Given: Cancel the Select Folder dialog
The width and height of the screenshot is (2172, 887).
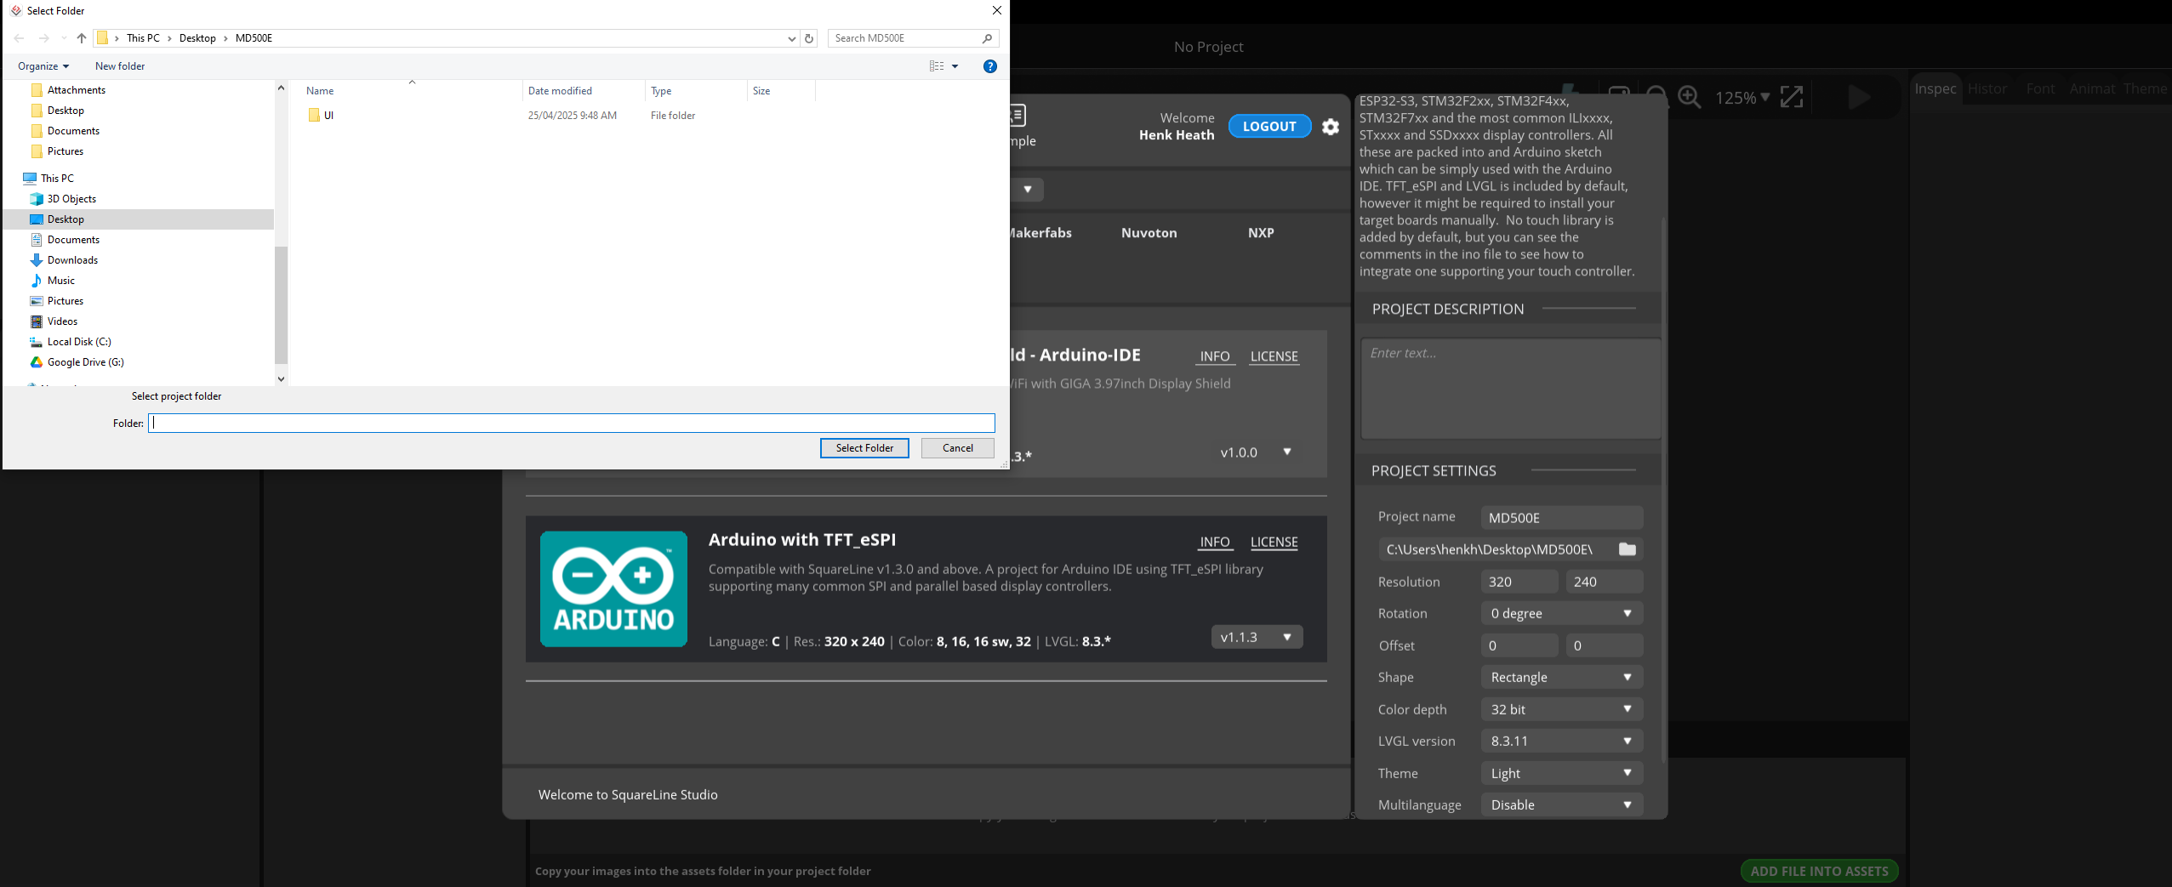Looking at the screenshot, I should point(958,448).
